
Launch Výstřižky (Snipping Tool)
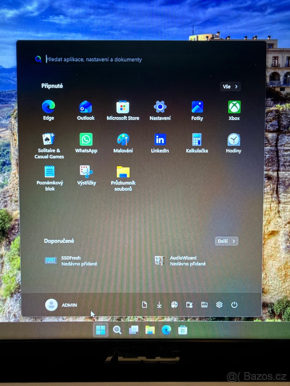86,175
